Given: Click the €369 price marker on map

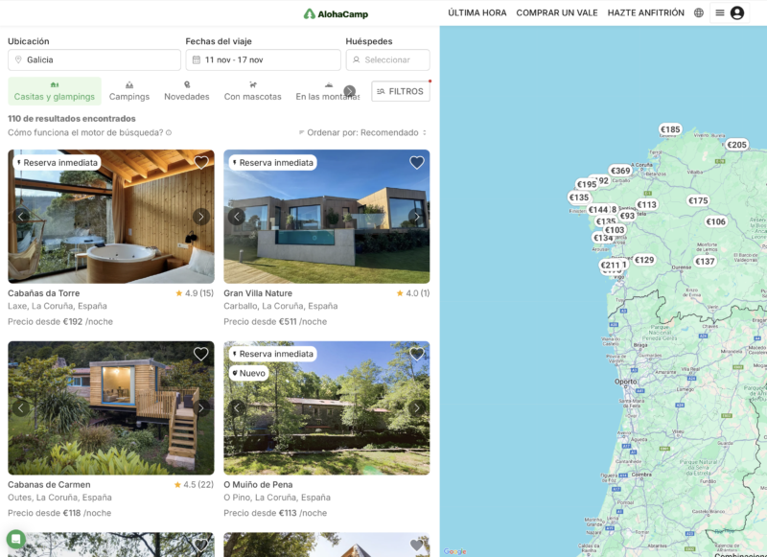Looking at the screenshot, I should click(620, 171).
